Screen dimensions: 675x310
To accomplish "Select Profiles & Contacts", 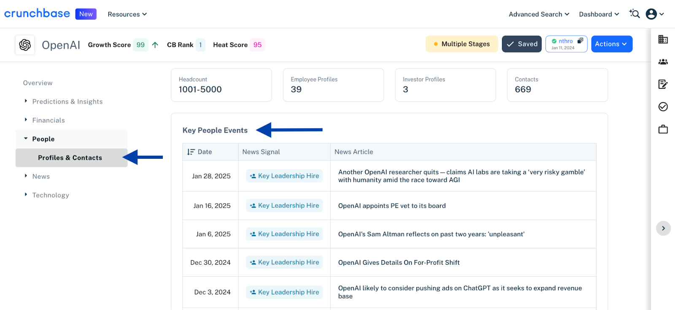I will [72, 158].
